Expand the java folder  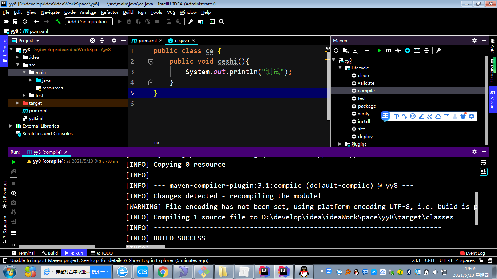[x=31, y=80]
